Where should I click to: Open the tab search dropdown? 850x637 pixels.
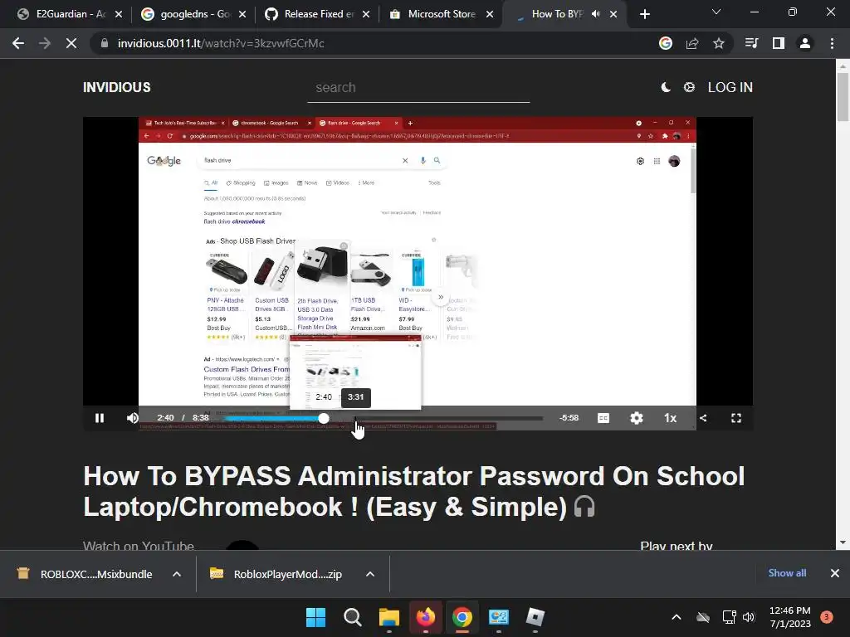click(x=716, y=12)
